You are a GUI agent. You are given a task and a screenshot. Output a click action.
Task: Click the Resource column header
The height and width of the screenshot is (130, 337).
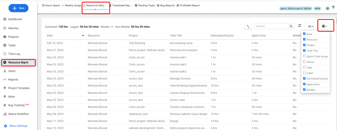click(x=93, y=36)
